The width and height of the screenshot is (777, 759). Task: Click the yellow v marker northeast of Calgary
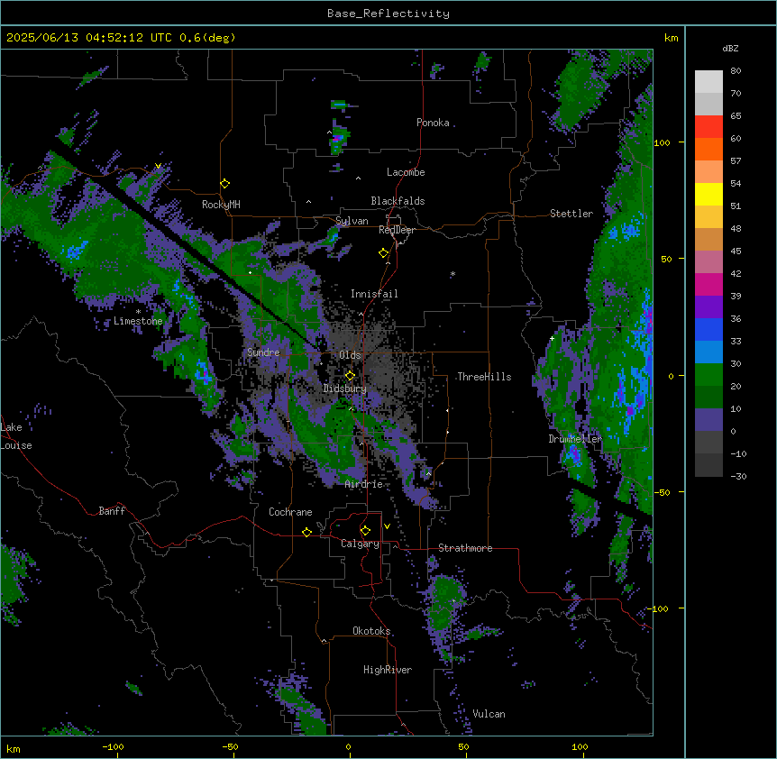[387, 526]
